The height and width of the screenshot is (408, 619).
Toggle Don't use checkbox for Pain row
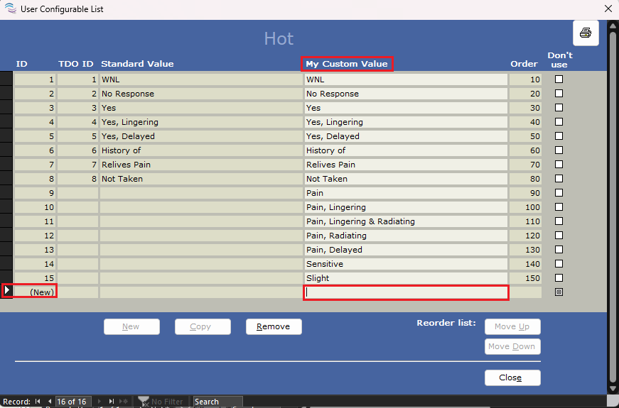(x=559, y=193)
